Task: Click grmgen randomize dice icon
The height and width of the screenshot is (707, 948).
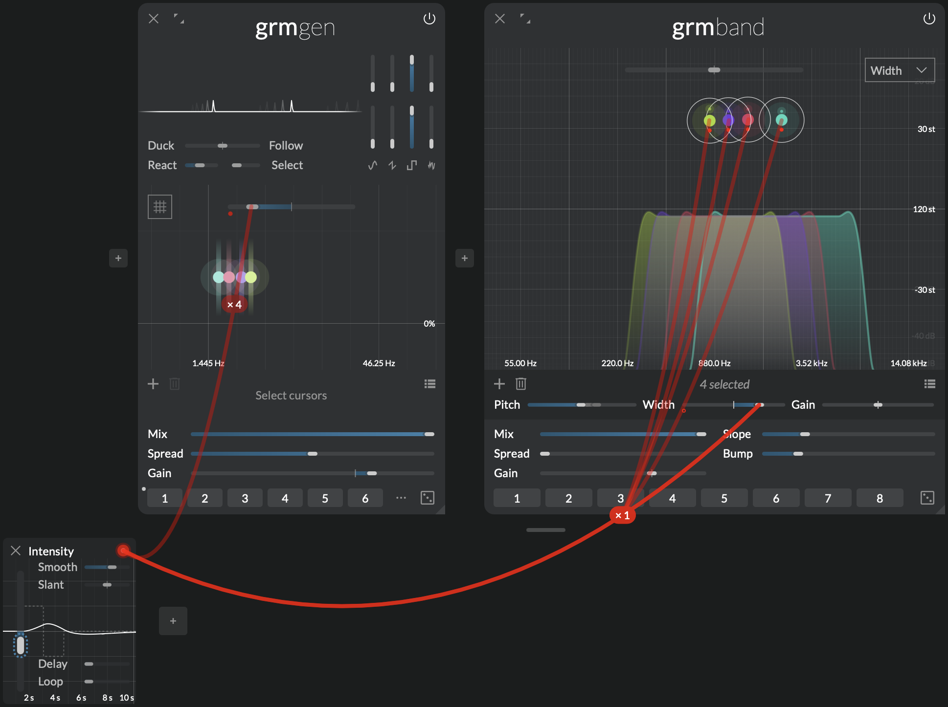Action: (x=427, y=498)
